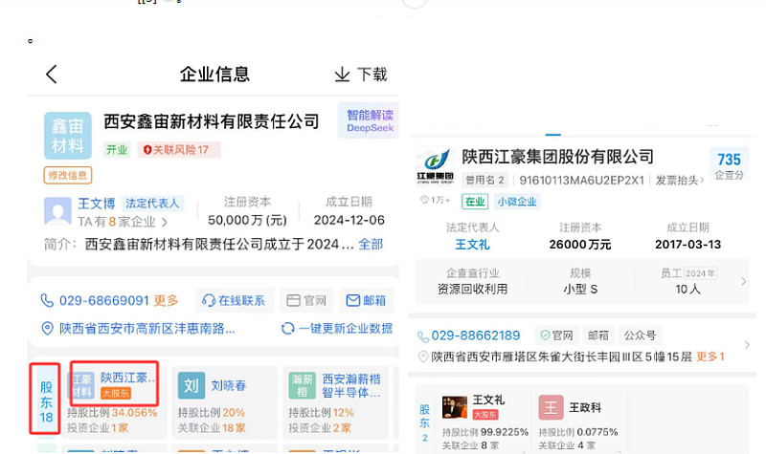766x454 pixels.
Task: View 关联企业 4家 for 王政科
Action: click(567, 445)
